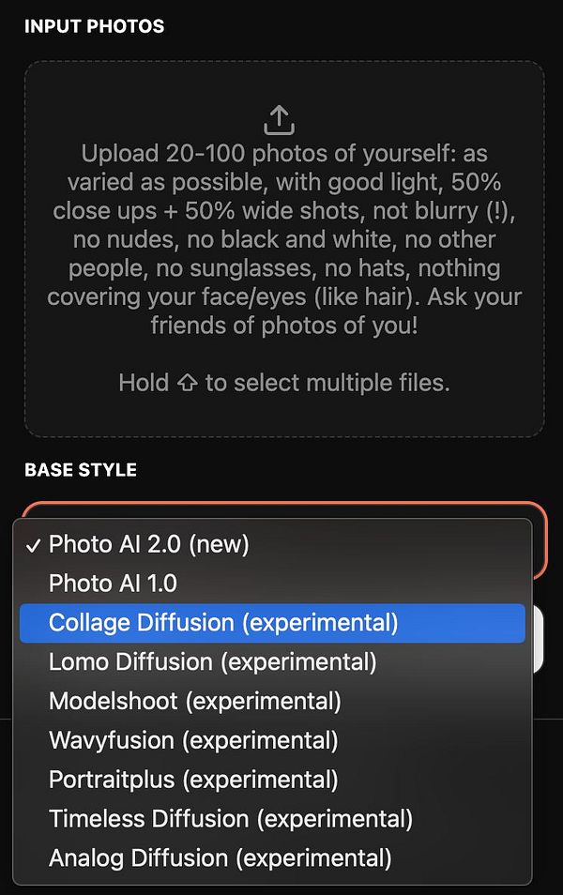Click the INPUT PHOTOS heading
The height and width of the screenshot is (895, 563).
tap(94, 26)
